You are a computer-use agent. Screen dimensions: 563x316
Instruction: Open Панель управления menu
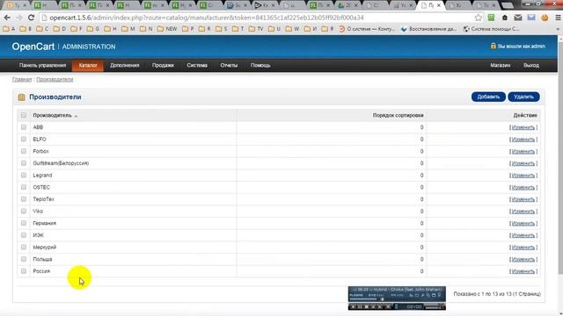[x=43, y=65]
